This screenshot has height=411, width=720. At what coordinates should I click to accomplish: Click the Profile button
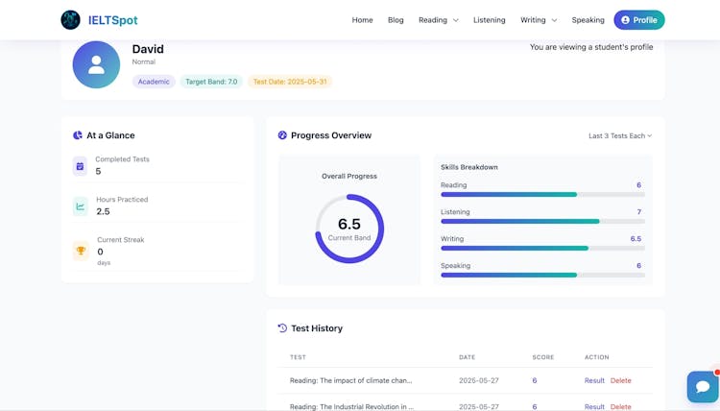click(638, 20)
